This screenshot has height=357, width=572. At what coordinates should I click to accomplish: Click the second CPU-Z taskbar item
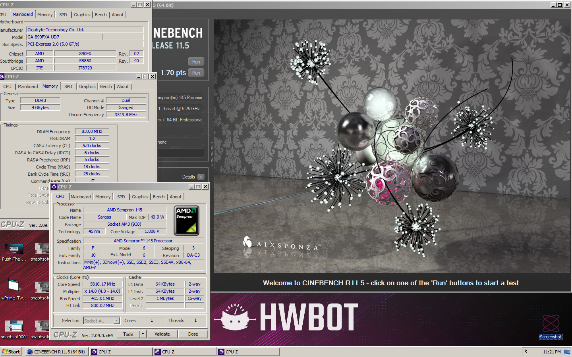[x=184, y=352]
